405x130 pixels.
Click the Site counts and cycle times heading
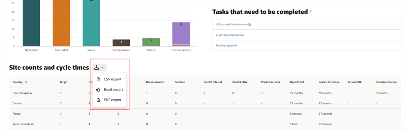click(49, 67)
